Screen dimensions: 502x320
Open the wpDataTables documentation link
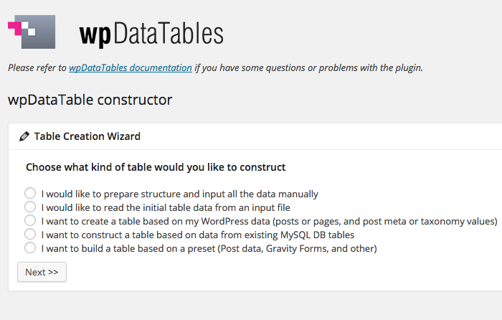pyautogui.click(x=131, y=68)
